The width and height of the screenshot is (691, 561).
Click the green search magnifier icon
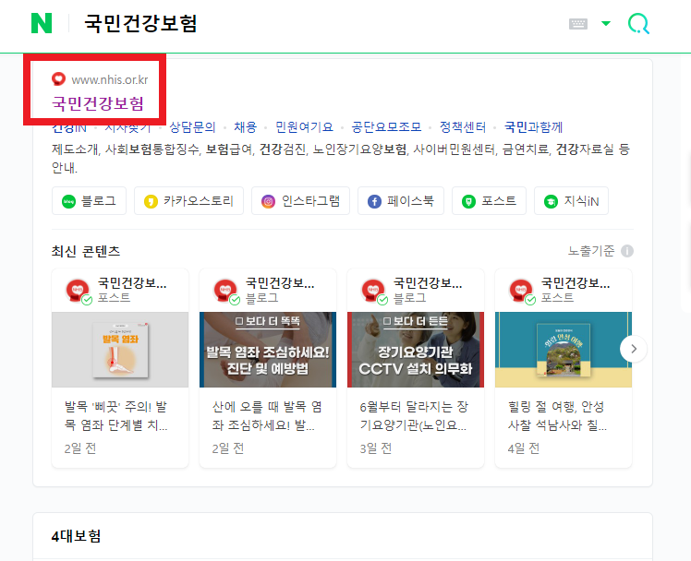(638, 23)
